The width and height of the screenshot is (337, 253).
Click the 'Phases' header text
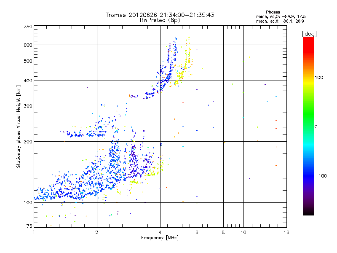(x=273, y=12)
